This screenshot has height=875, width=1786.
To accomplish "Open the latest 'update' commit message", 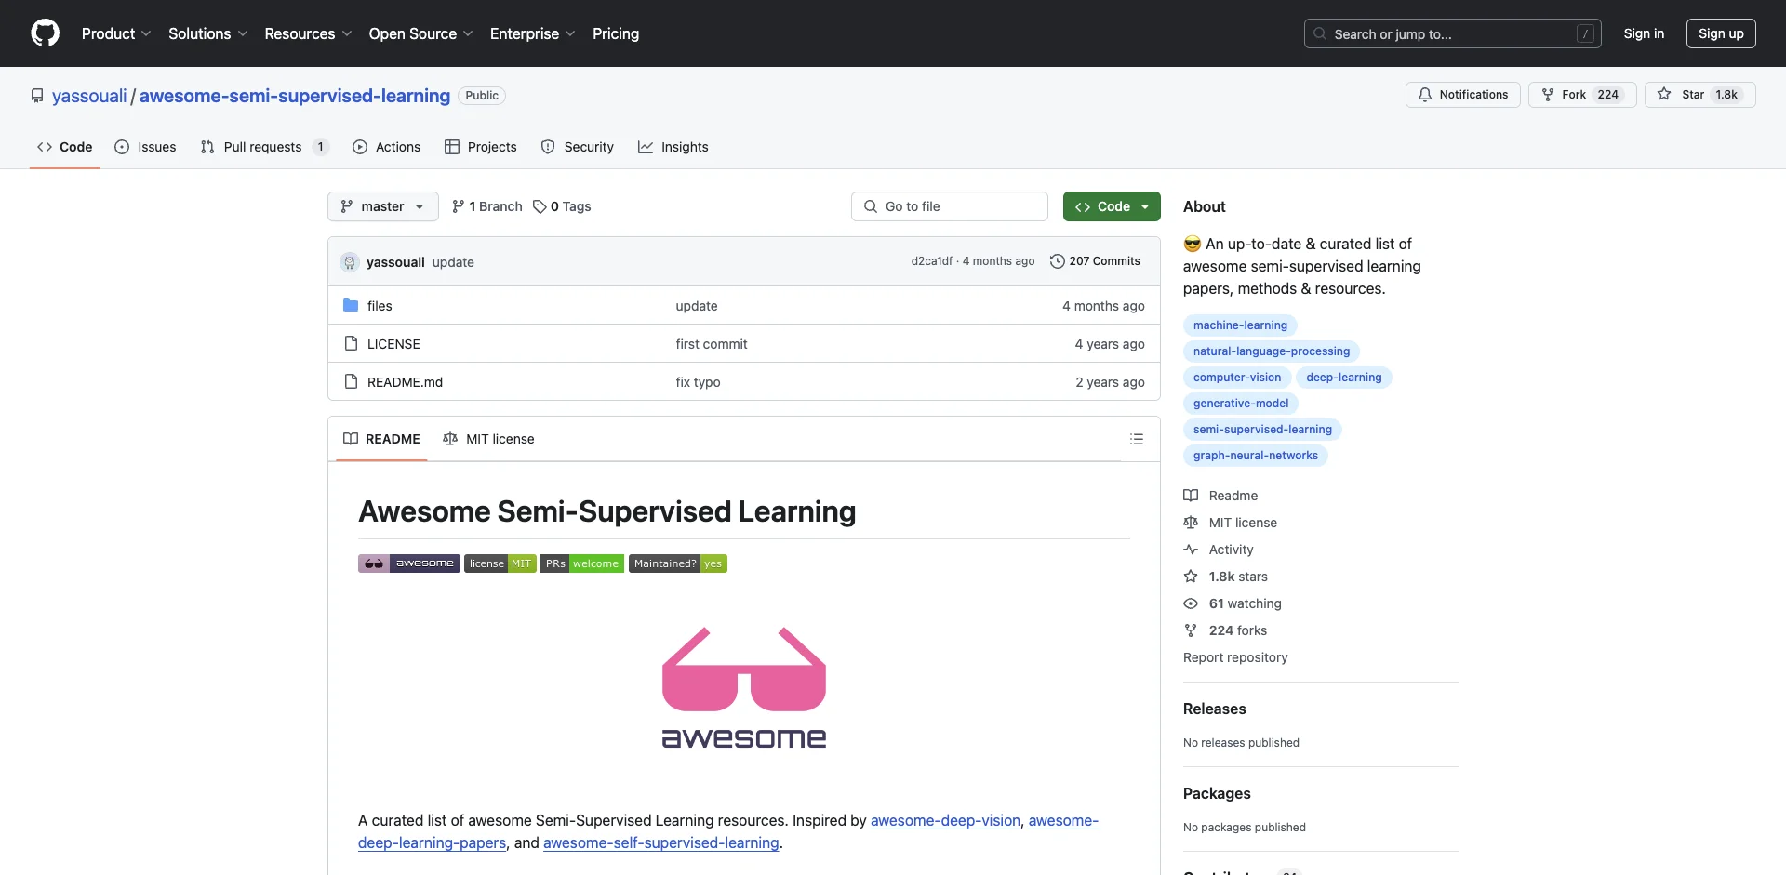I will coord(453,262).
